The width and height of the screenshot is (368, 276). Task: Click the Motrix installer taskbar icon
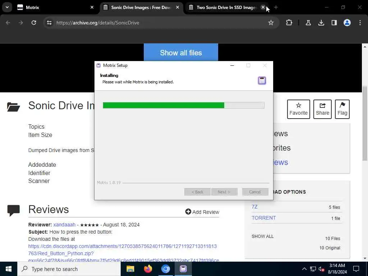tap(183, 269)
